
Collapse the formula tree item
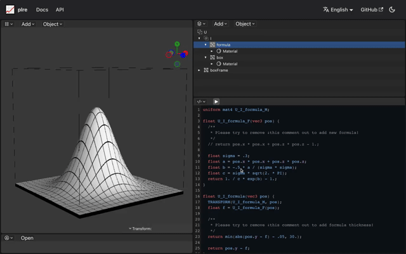(206, 45)
